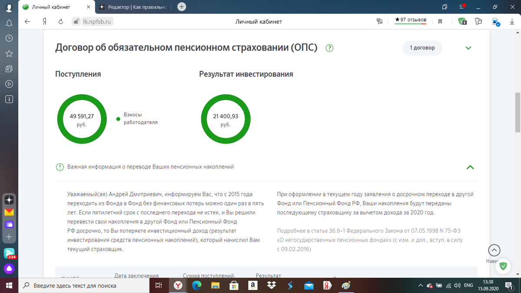Click the 21 400,93 investment result chart
Image resolution: width=521 pixels, height=293 pixels.
click(x=225, y=120)
